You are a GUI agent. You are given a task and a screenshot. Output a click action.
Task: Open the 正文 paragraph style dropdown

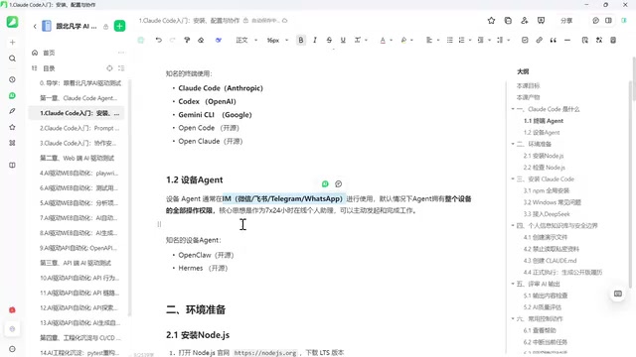[x=246, y=40]
